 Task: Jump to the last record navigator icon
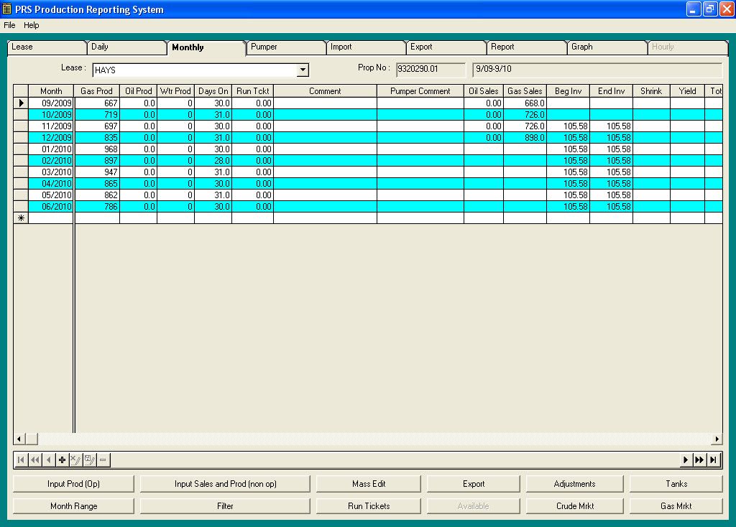click(x=712, y=460)
